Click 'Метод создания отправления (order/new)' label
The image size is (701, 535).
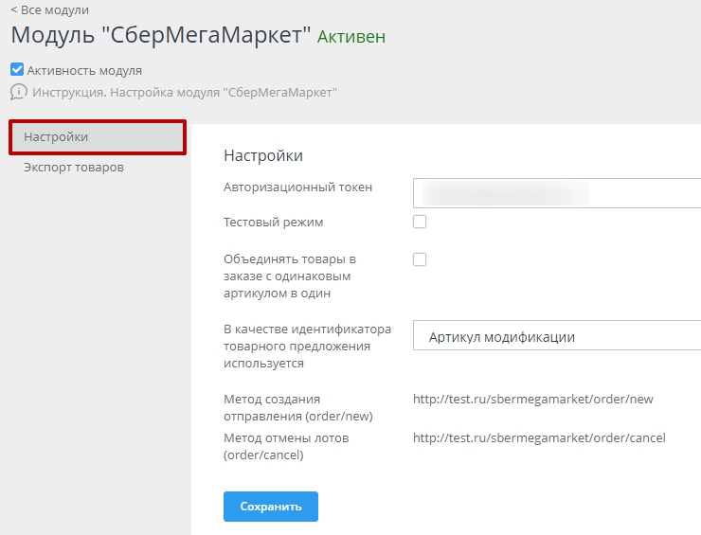[x=298, y=407]
